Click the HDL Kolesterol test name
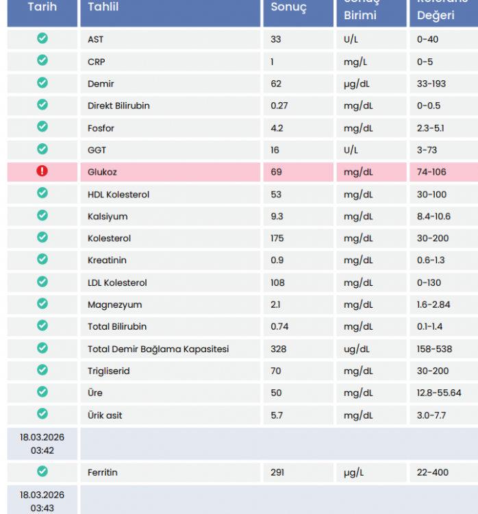 coord(118,195)
